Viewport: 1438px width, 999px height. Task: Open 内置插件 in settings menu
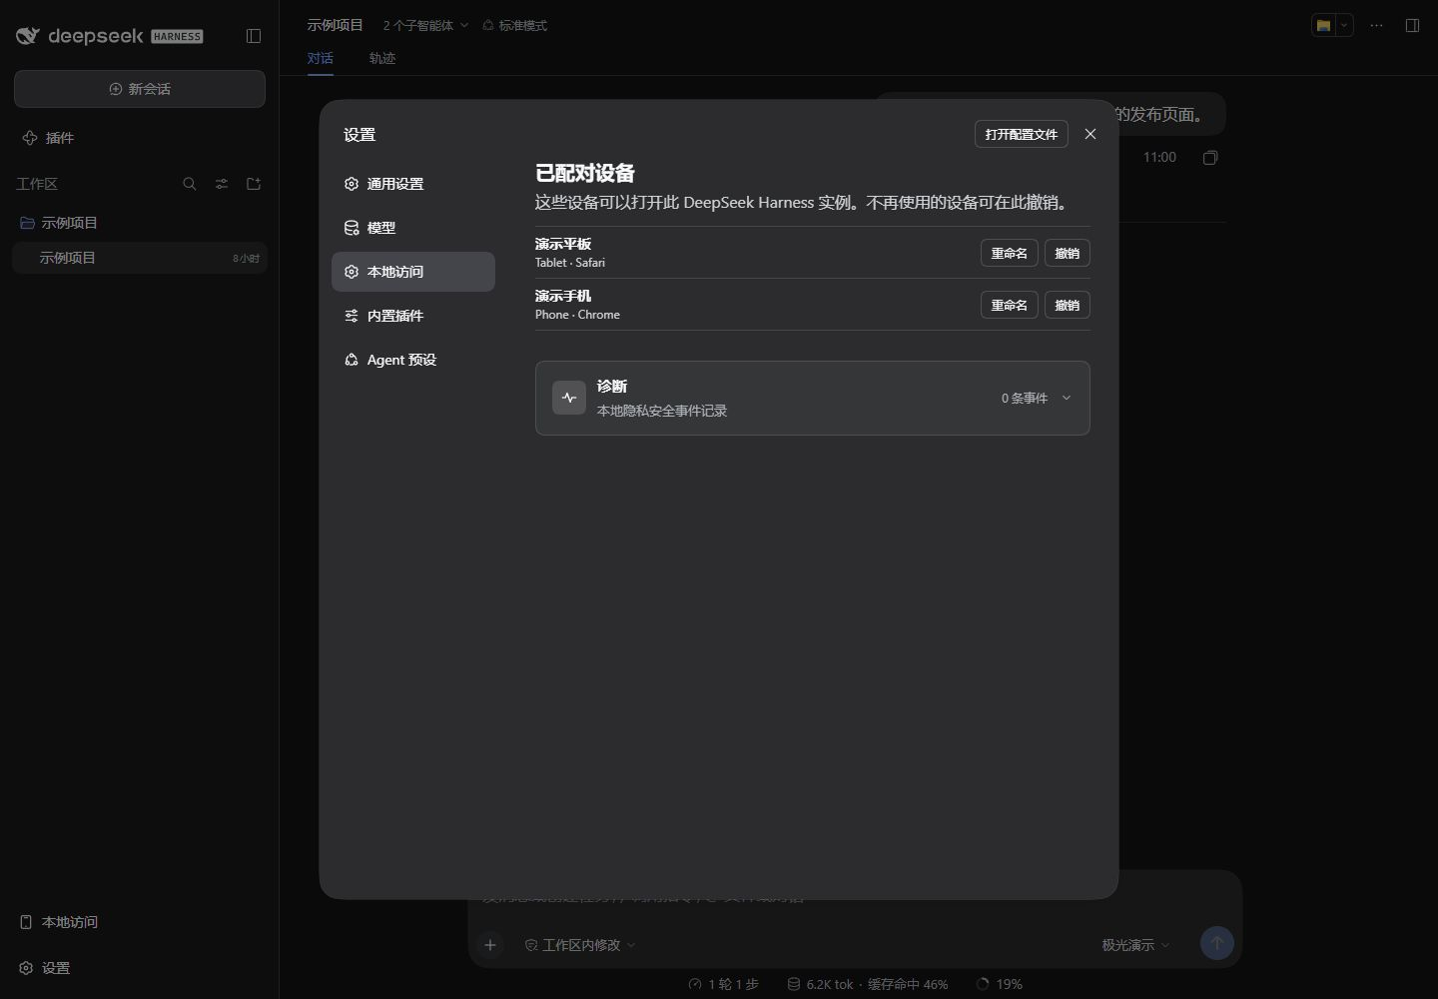(413, 316)
